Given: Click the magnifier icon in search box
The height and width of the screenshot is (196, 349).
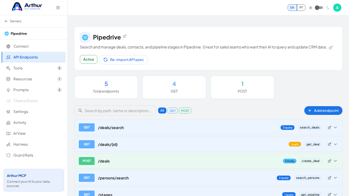Looking at the screenshot, I should pos(80,111).
